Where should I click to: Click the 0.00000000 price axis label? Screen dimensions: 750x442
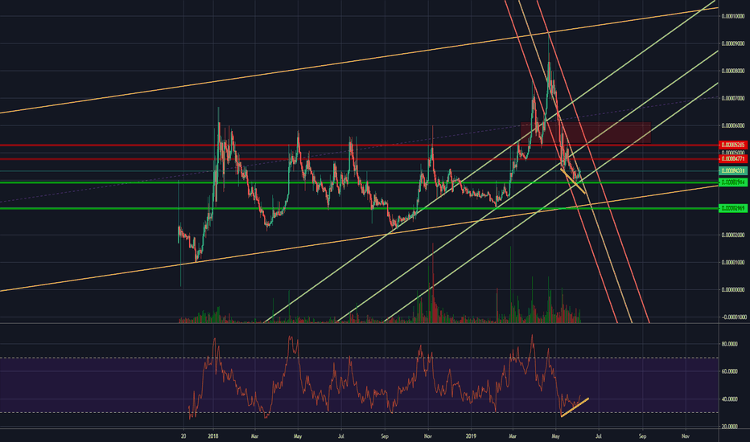(x=733, y=289)
